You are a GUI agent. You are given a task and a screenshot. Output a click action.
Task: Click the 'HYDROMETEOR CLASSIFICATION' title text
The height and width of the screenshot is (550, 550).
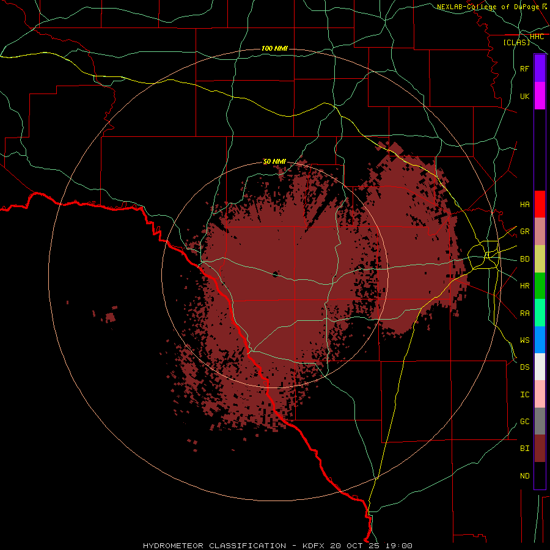coord(215,546)
